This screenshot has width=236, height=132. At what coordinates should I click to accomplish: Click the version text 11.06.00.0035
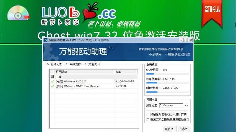[x=125, y=82]
